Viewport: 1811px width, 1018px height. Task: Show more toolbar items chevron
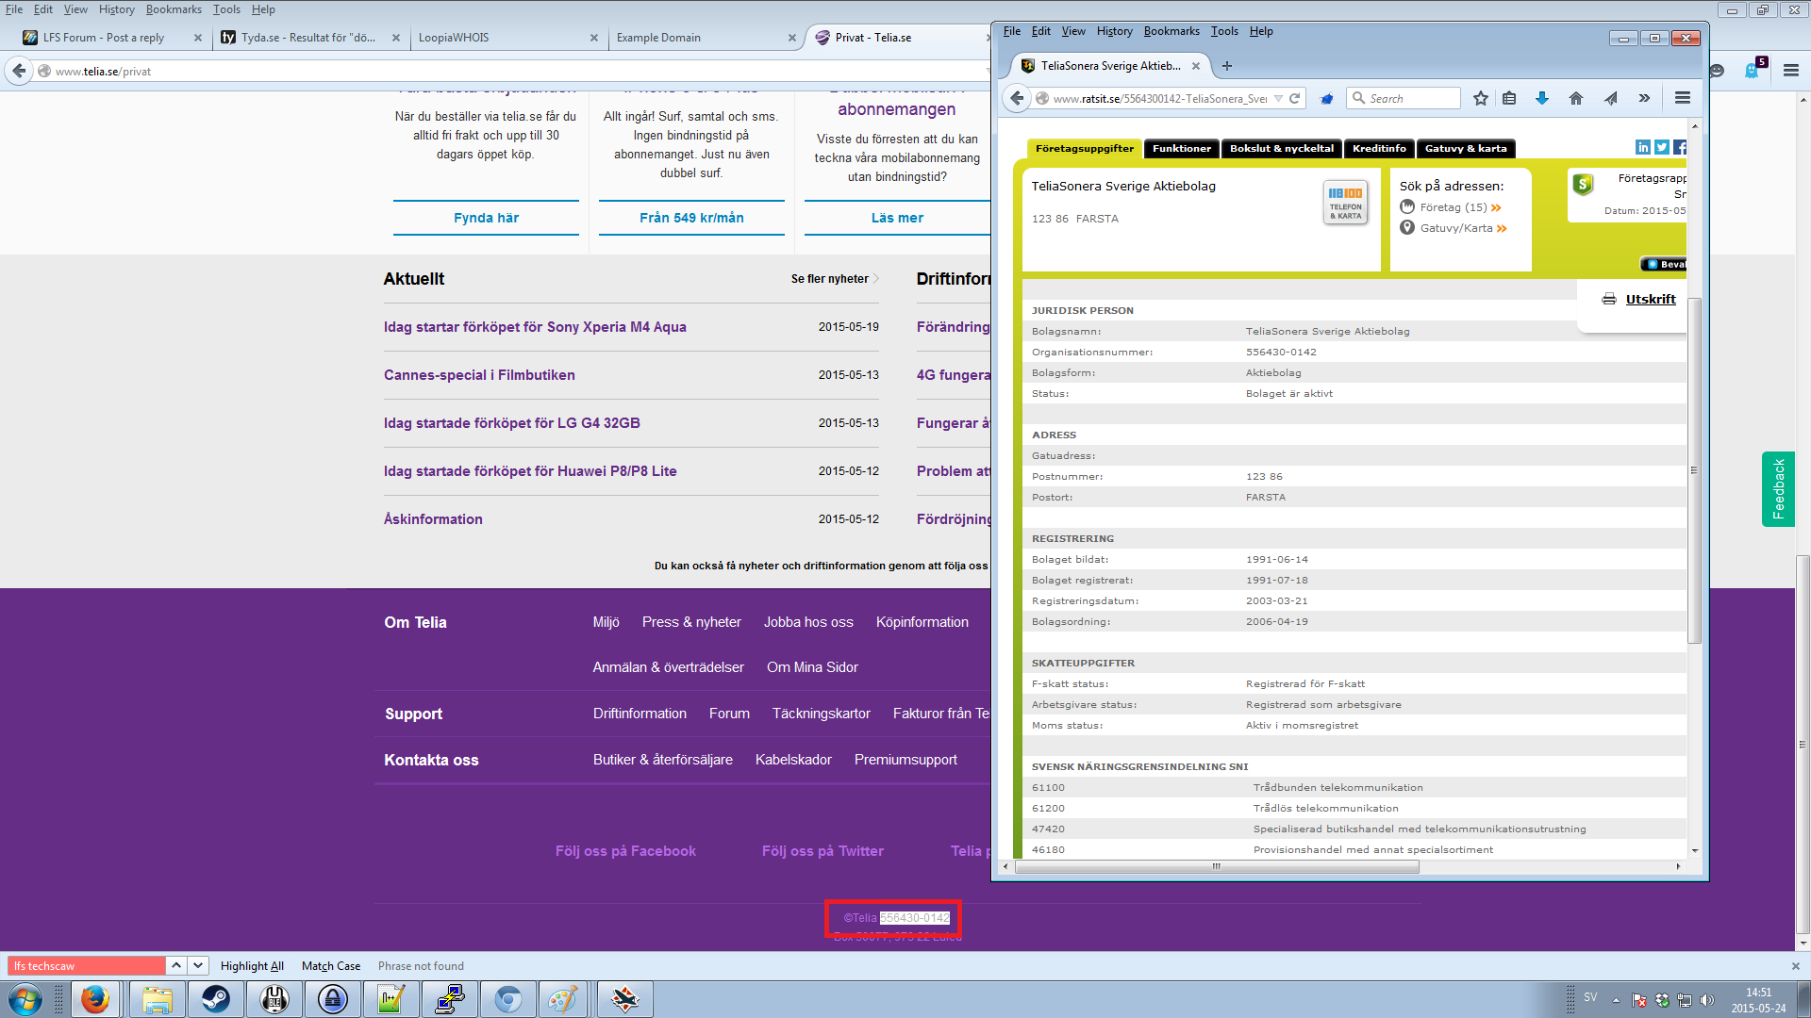1644,98
